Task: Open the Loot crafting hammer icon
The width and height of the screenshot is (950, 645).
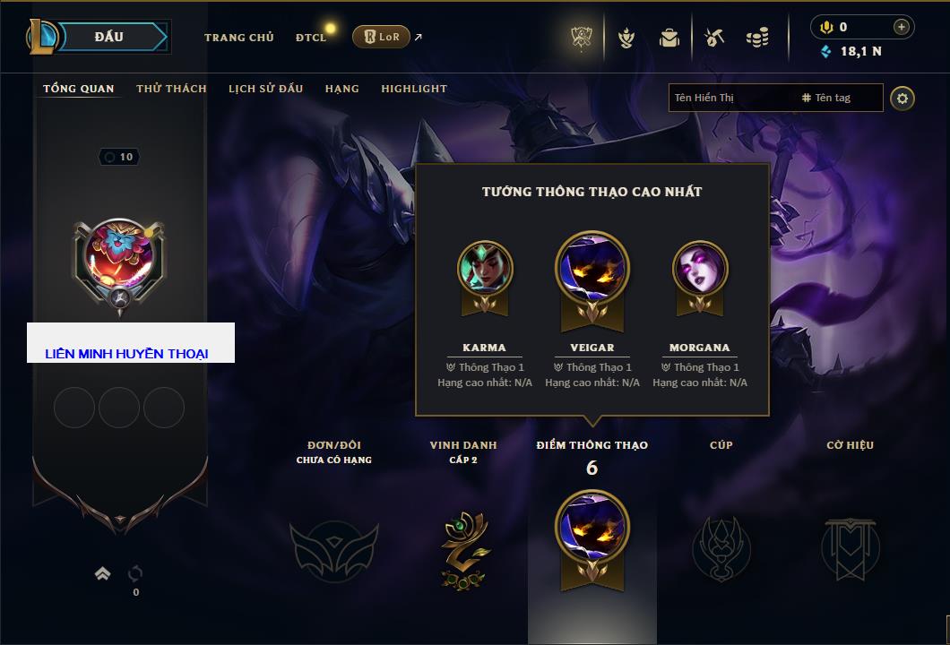Action: [714, 39]
